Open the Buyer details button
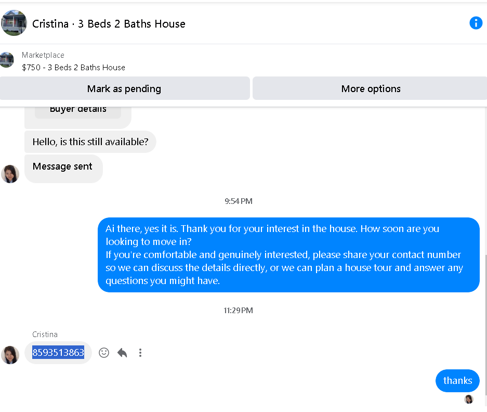 point(78,110)
